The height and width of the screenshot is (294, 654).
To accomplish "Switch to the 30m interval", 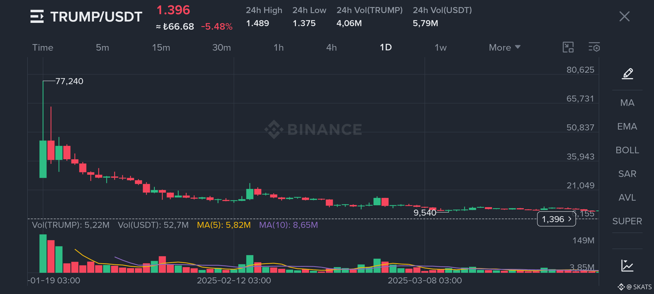I will 222,48.
